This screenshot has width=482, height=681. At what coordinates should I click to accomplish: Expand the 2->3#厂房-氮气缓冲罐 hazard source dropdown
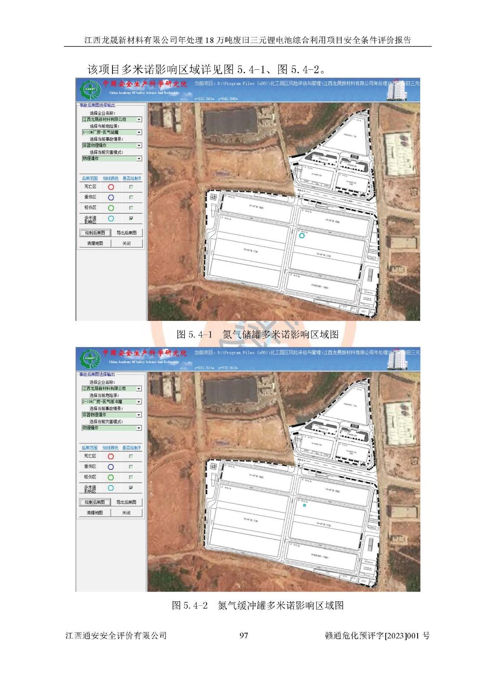[139, 402]
